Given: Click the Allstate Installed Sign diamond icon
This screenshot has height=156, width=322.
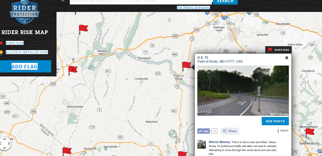Looking at the screenshot, I should point(1,52).
